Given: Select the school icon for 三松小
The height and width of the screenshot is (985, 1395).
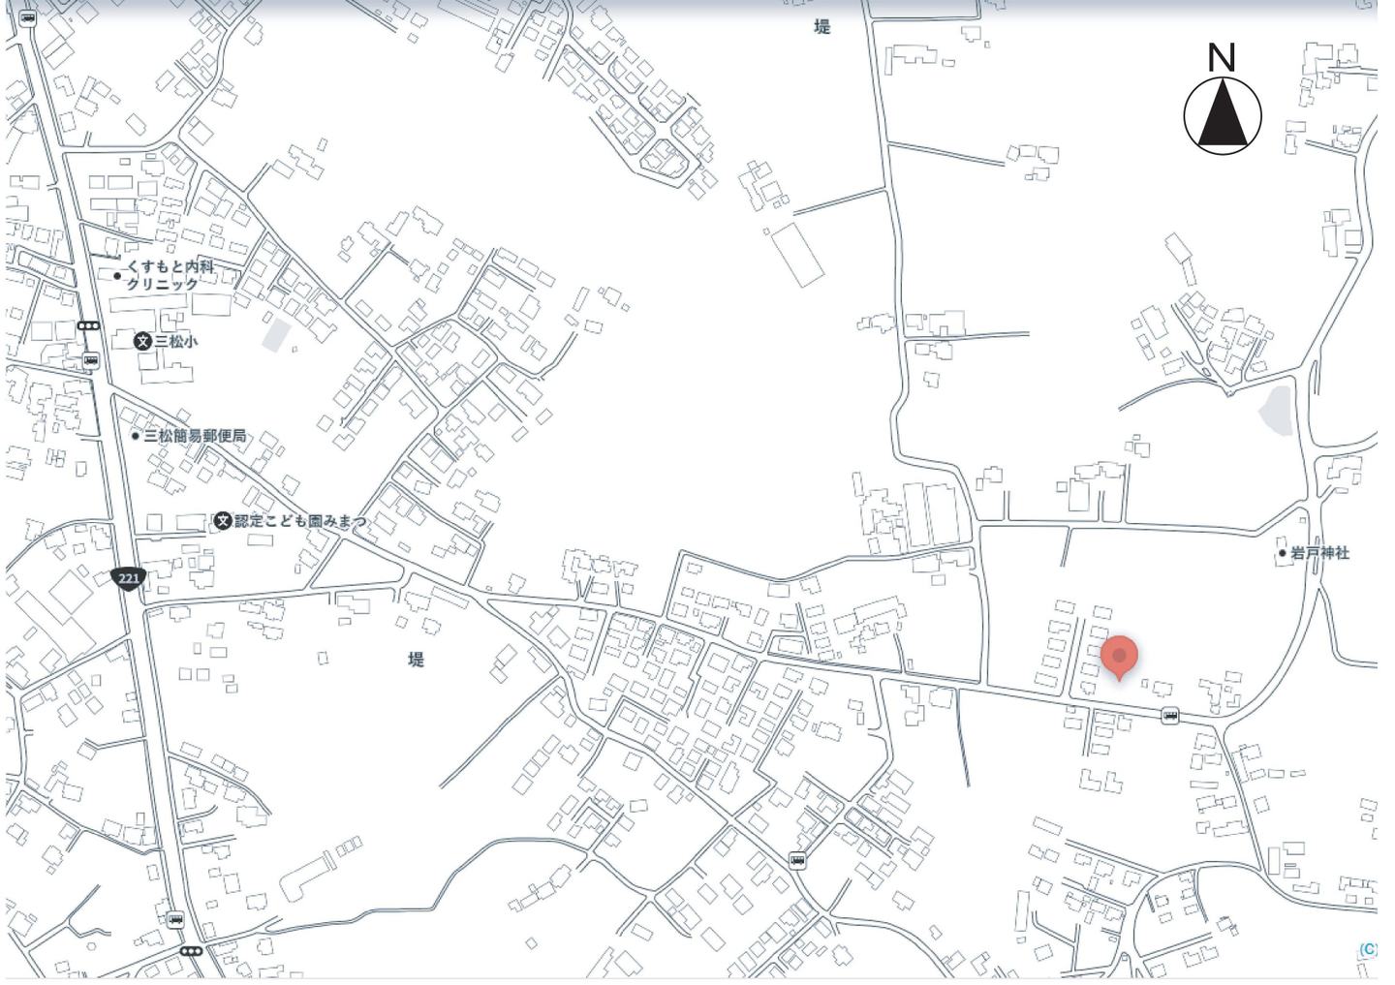Looking at the screenshot, I should tap(142, 341).
